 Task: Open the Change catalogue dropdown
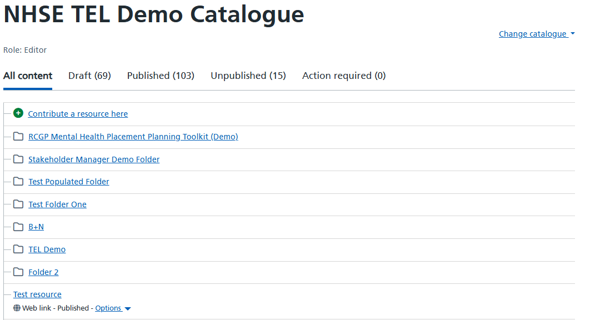coord(537,34)
